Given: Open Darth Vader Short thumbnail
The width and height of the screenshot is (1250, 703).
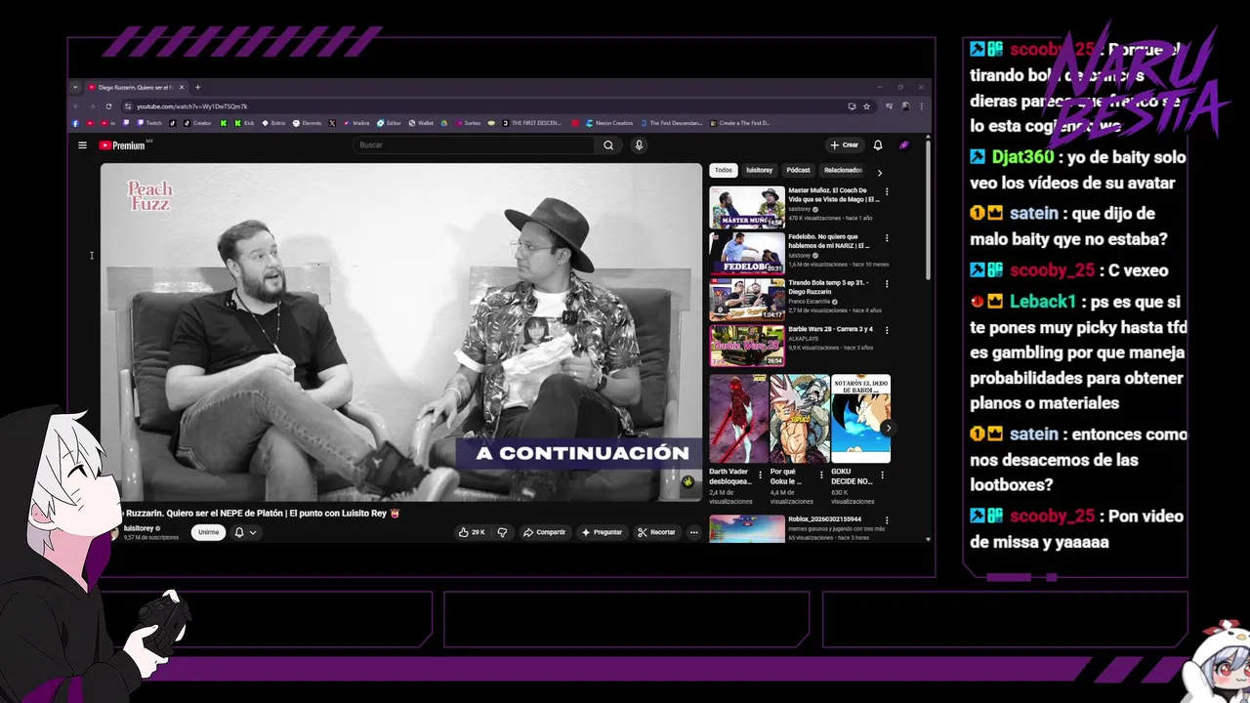Looking at the screenshot, I should pos(738,418).
